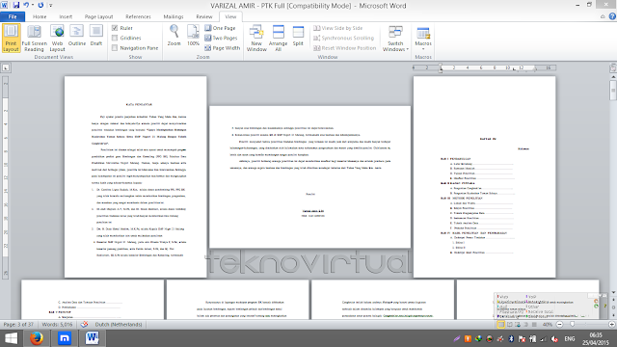Image resolution: width=617 pixels, height=347 pixels.
Task: Open Full Screen Reading view
Action: [x=35, y=38]
